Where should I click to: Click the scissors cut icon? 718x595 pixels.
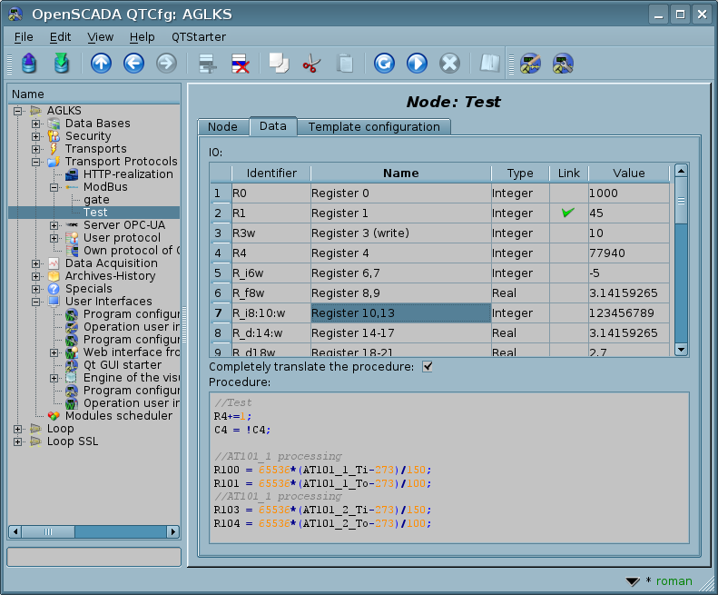coord(311,64)
